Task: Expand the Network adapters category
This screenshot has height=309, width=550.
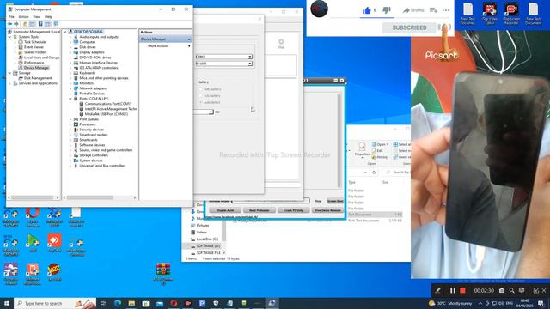Action: click(x=70, y=88)
